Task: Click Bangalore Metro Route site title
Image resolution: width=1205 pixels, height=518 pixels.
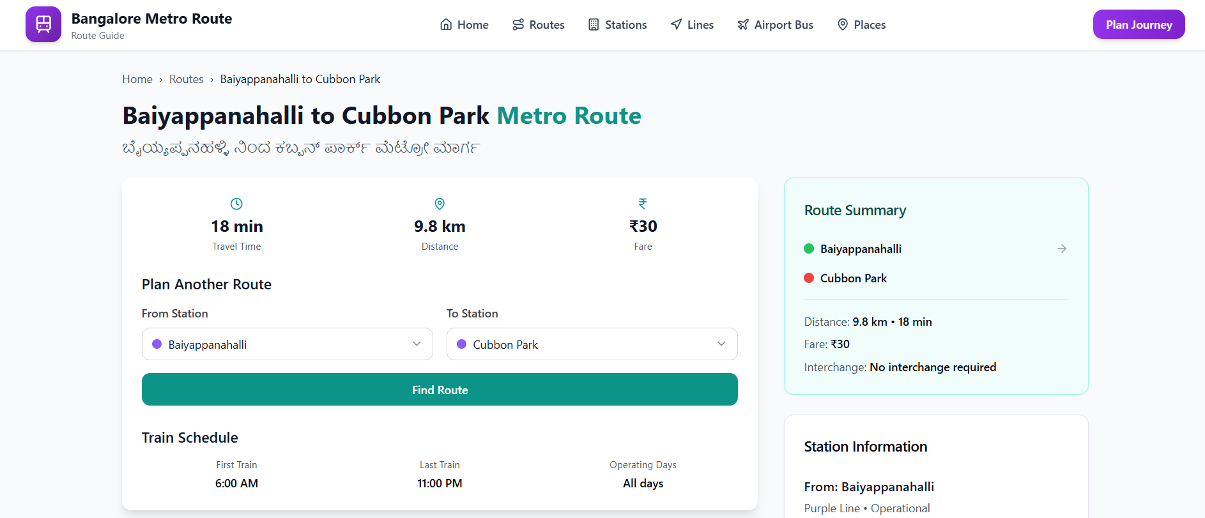Action: [x=151, y=19]
